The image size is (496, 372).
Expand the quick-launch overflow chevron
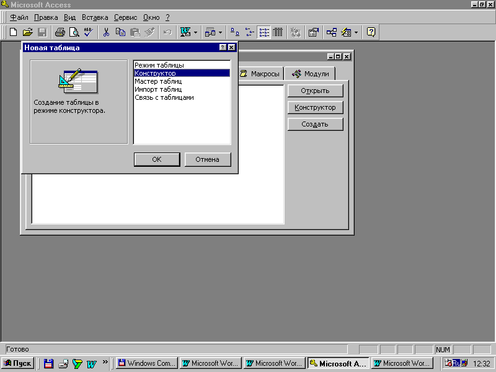105,362
